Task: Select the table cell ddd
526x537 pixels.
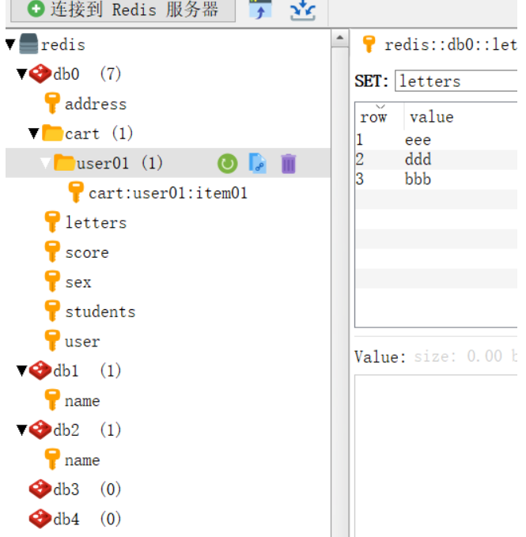Action: tap(418, 160)
